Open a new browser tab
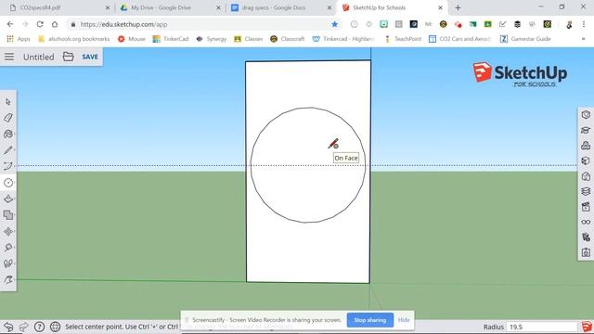Viewport: 594px width, 334px height. click(458, 7)
